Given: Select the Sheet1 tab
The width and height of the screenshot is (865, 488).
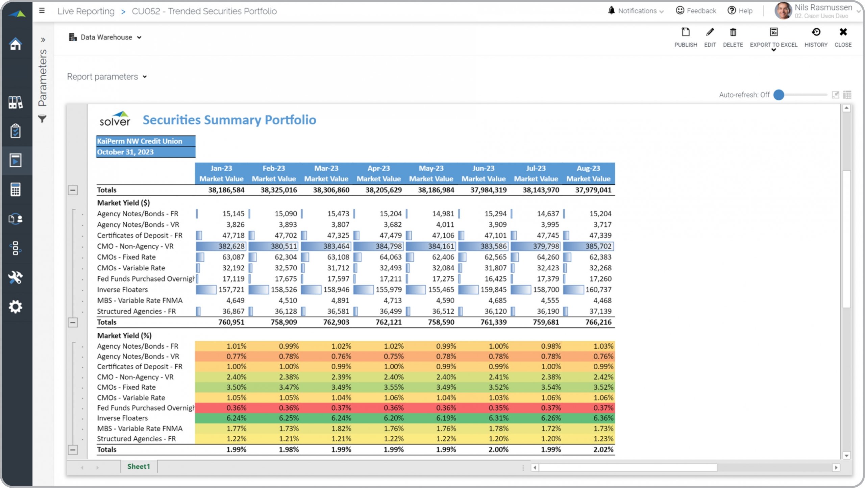Looking at the screenshot, I should pos(139,466).
